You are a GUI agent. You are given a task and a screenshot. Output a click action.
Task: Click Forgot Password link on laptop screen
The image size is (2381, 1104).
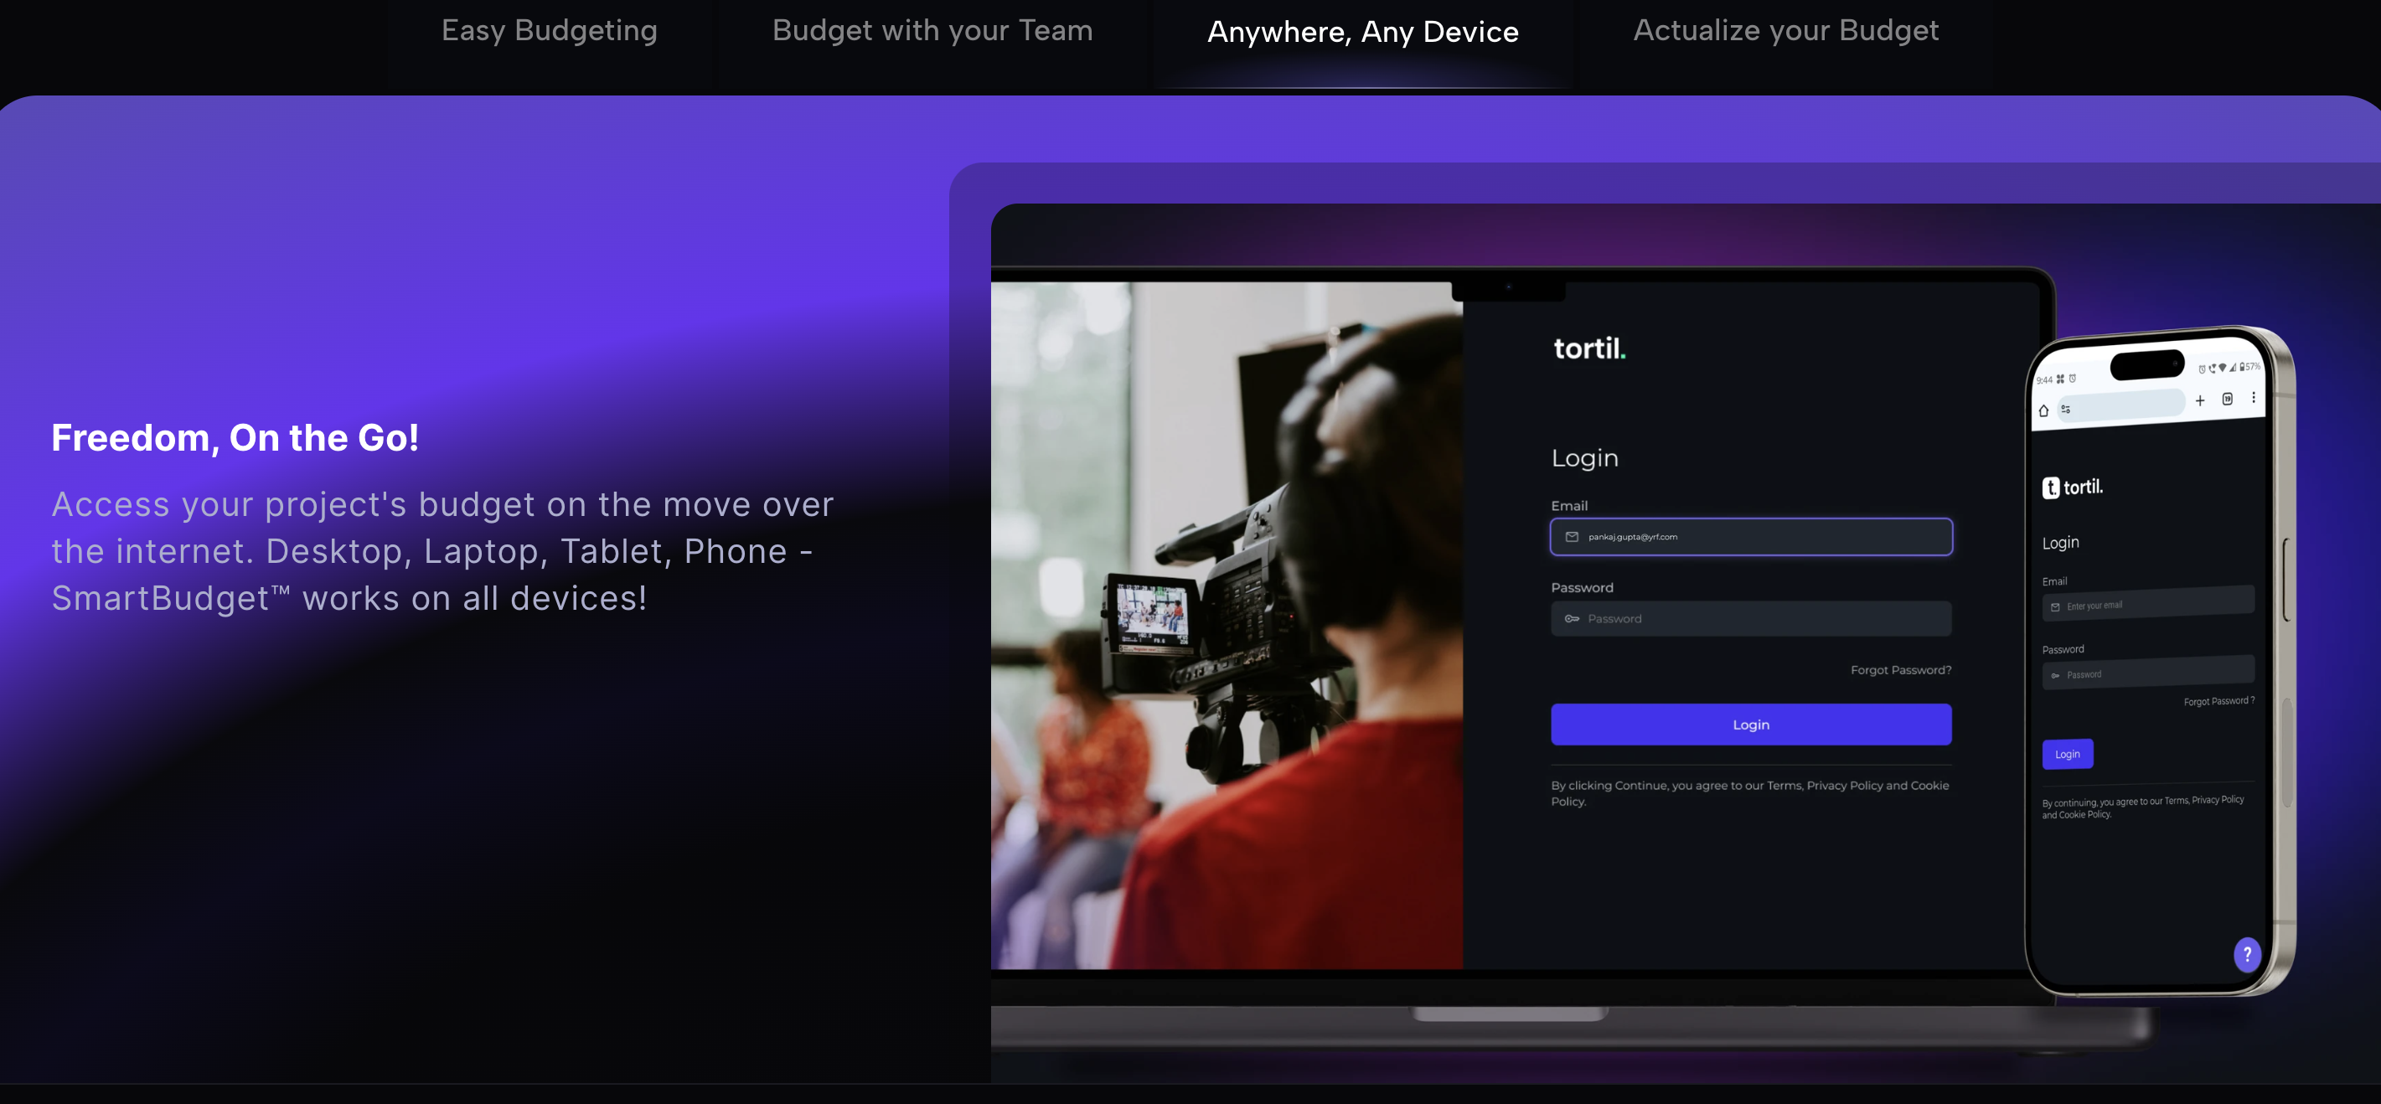[1900, 670]
